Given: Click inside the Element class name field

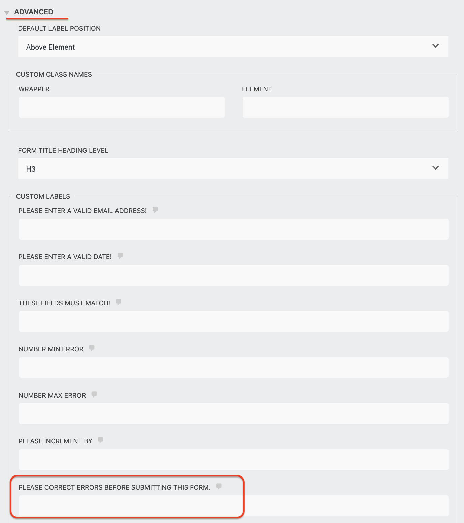Looking at the screenshot, I should 345,107.
